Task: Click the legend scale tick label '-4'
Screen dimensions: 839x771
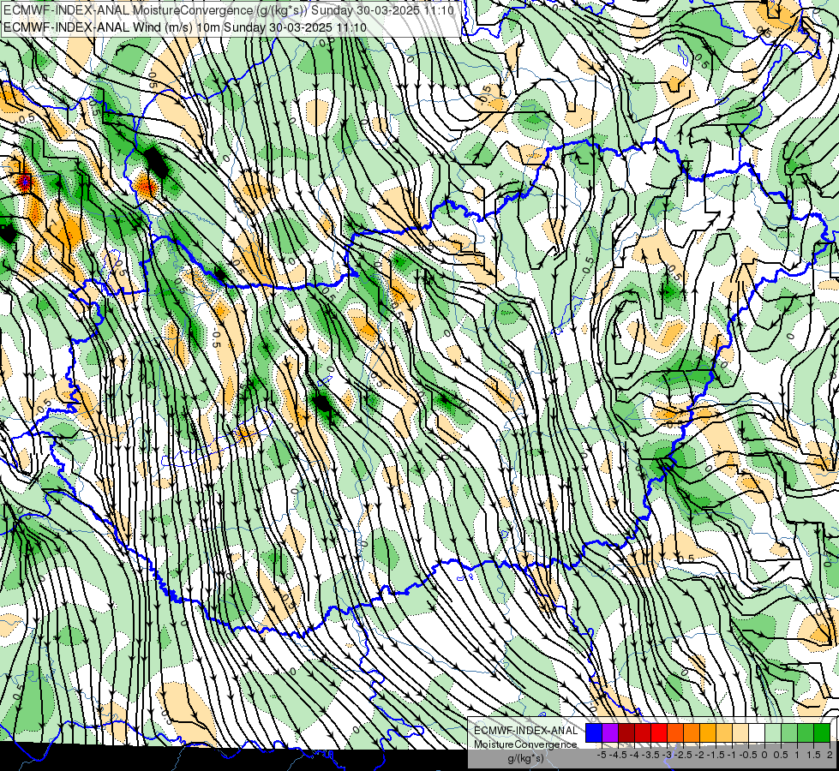Action: click(634, 755)
